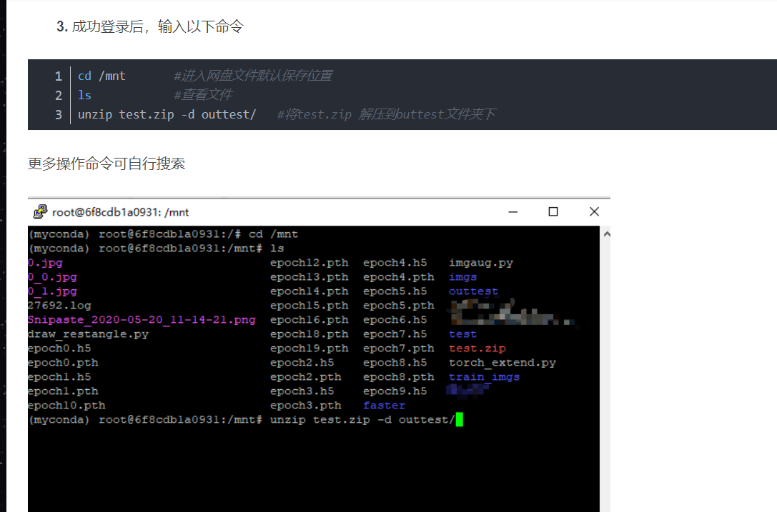Viewport: 777px width, 512px height.
Task: Click line number 2 in the code block
Action: coord(59,96)
